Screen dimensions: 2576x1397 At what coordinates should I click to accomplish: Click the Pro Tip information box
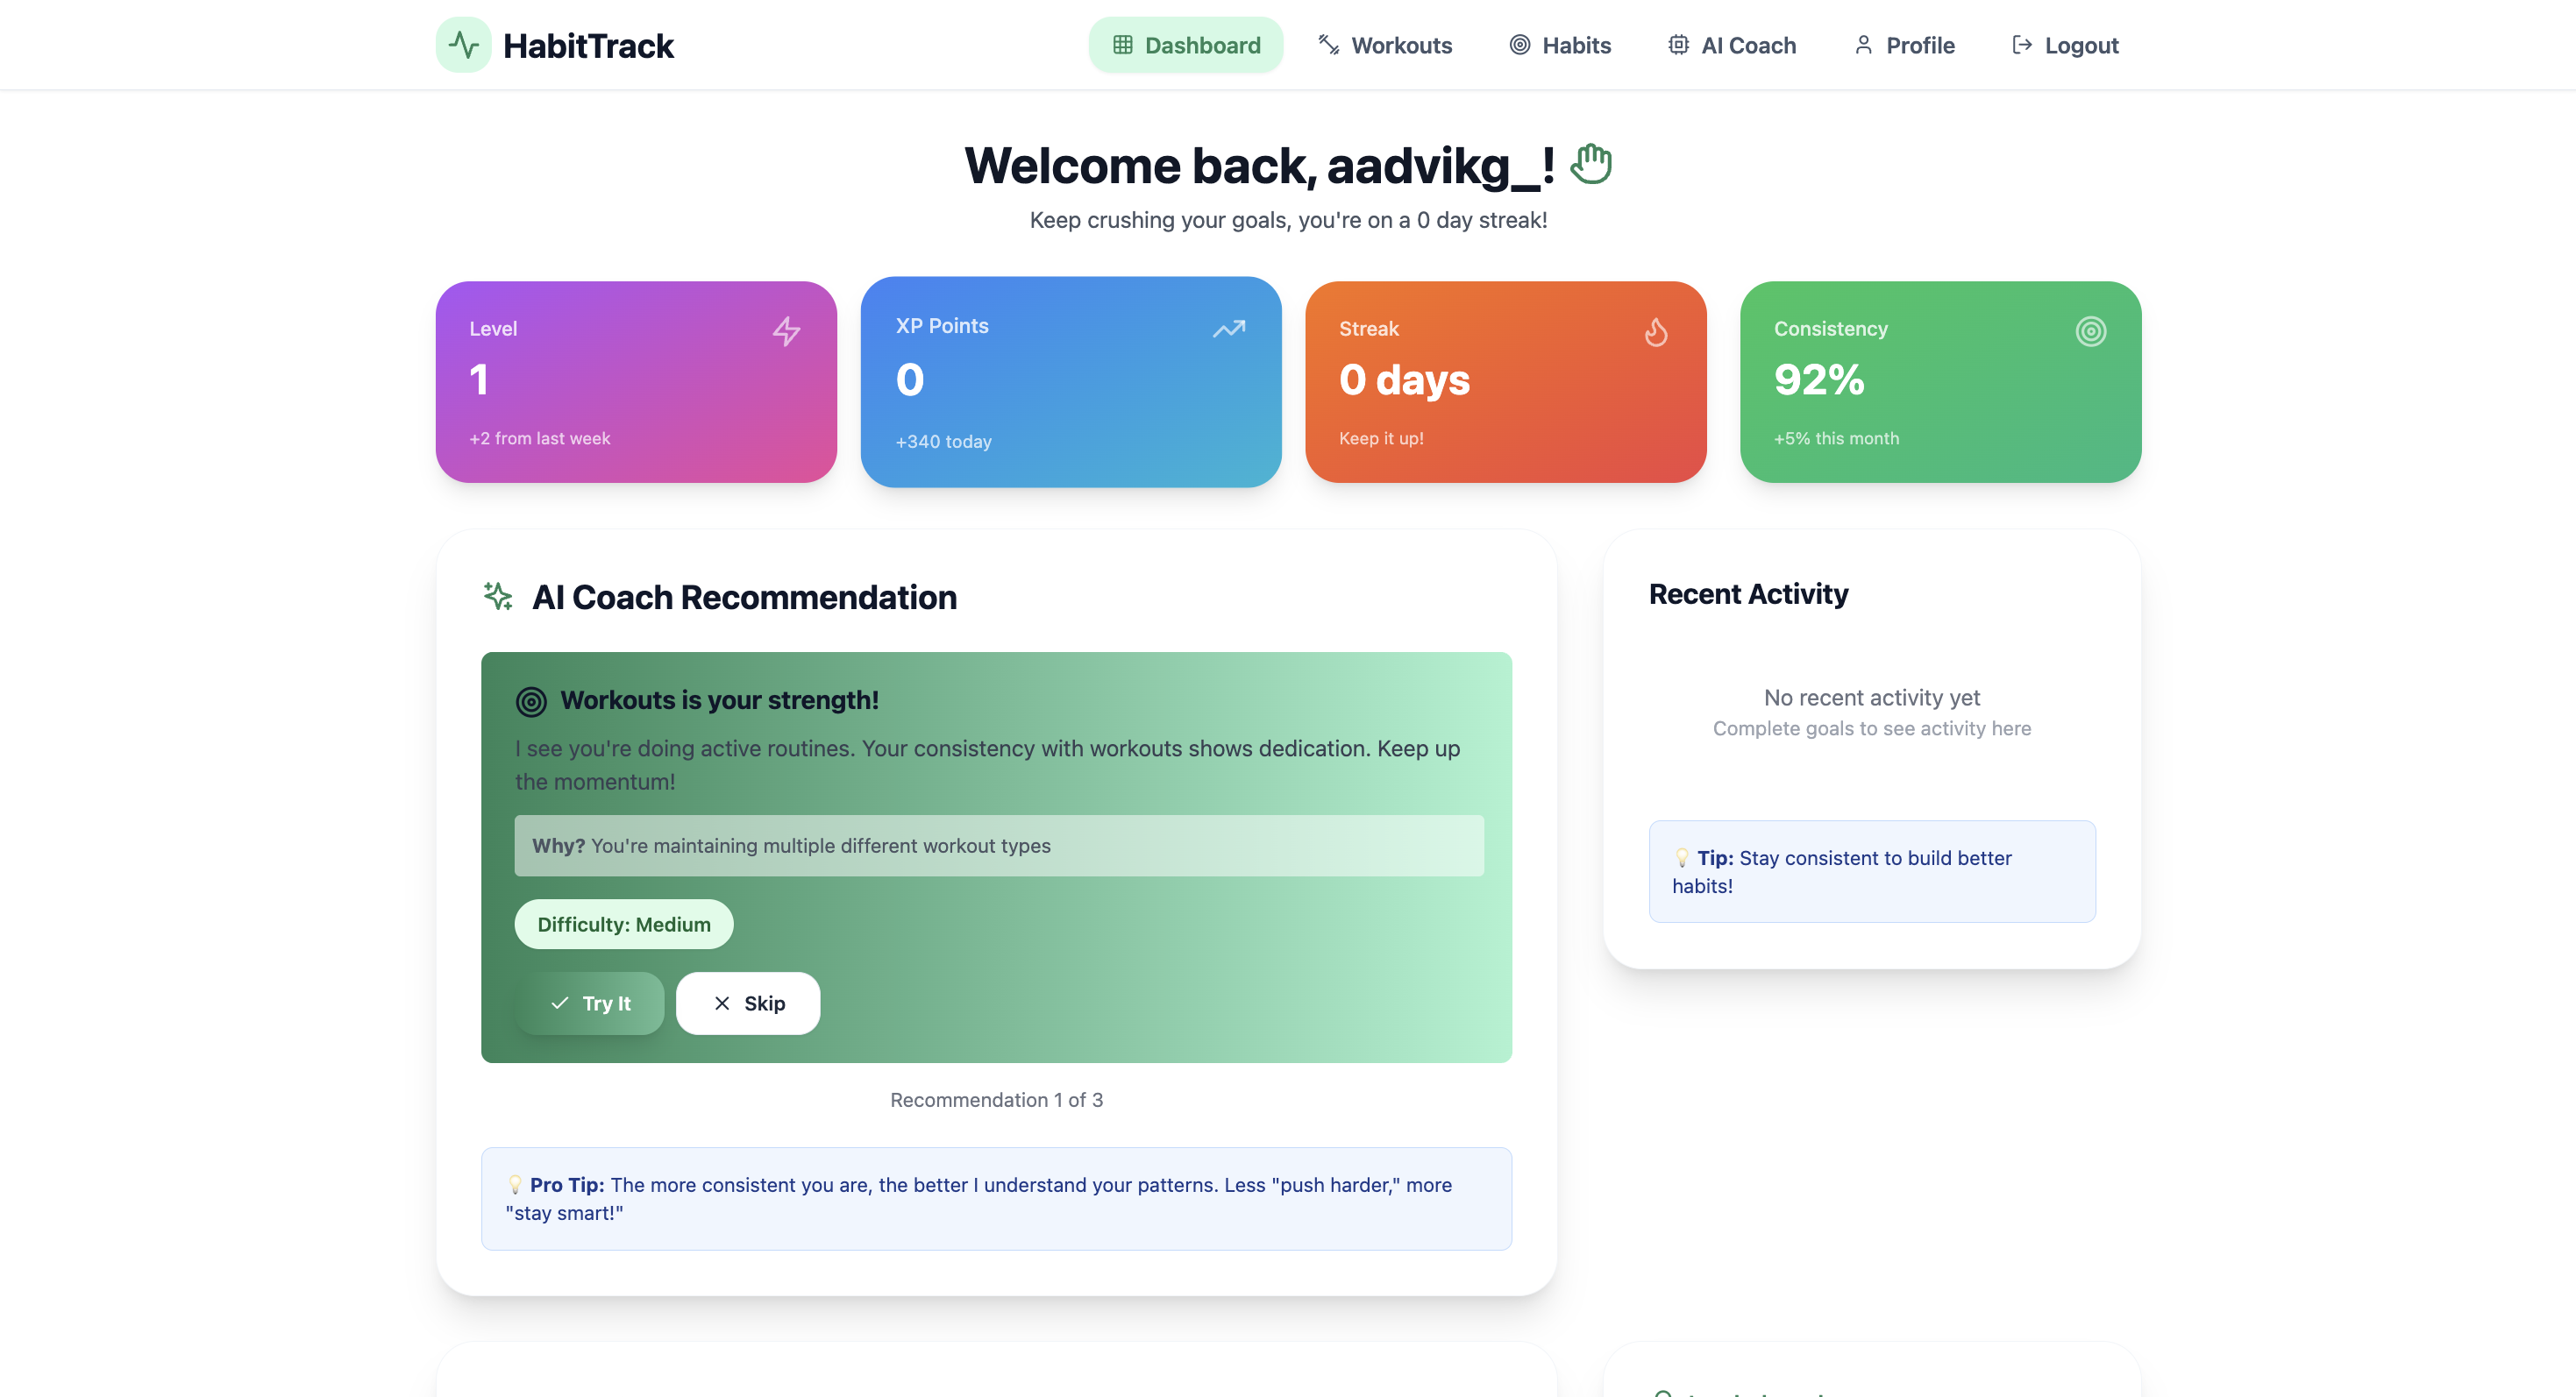[x=996, y=1198]
